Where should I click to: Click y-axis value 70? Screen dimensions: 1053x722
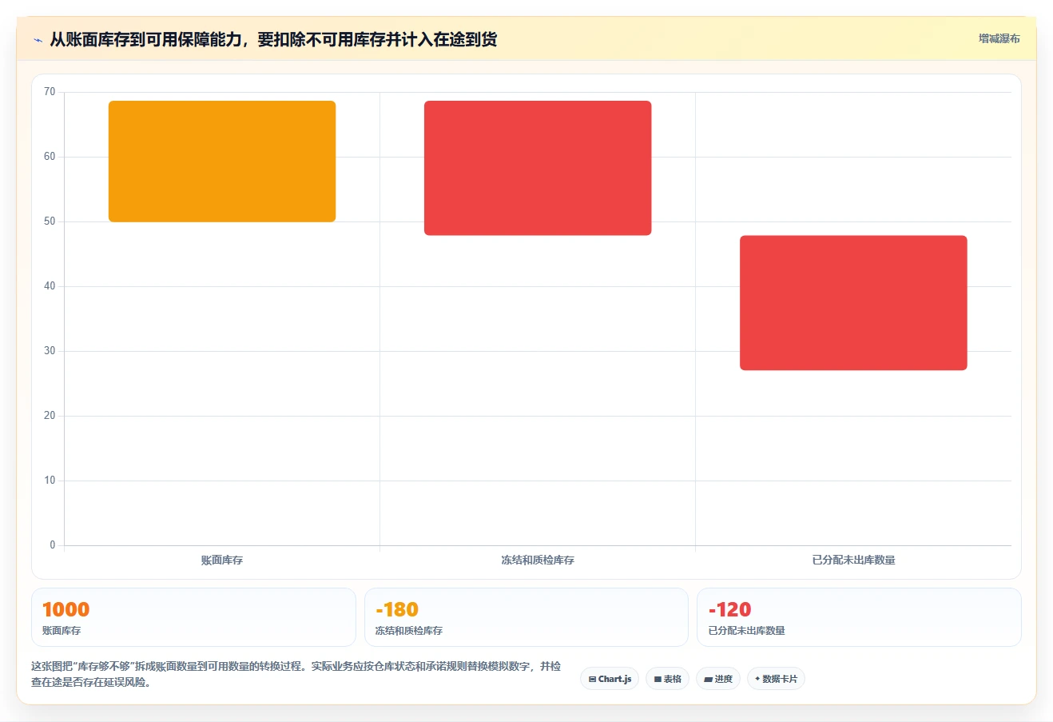coord(50,92)
